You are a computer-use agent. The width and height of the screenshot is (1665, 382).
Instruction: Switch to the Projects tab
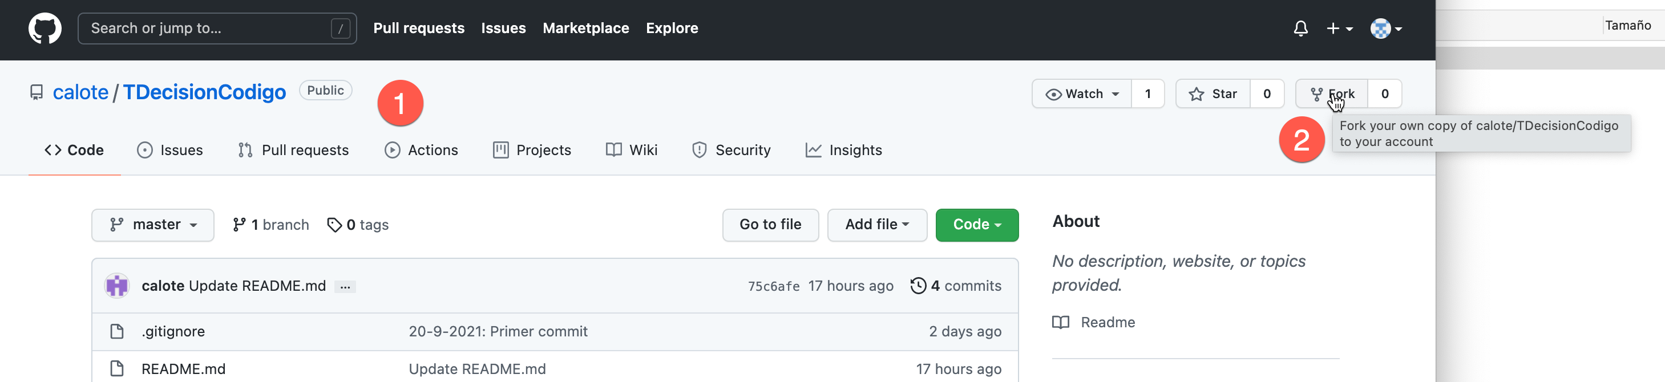[532, 150]
